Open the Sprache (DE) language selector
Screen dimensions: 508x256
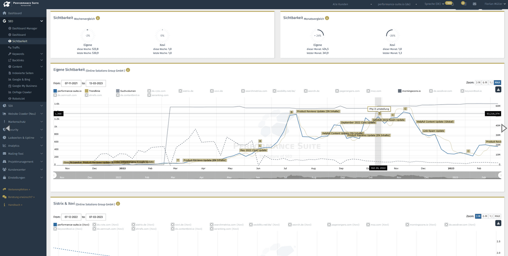(x=434, y=4)
